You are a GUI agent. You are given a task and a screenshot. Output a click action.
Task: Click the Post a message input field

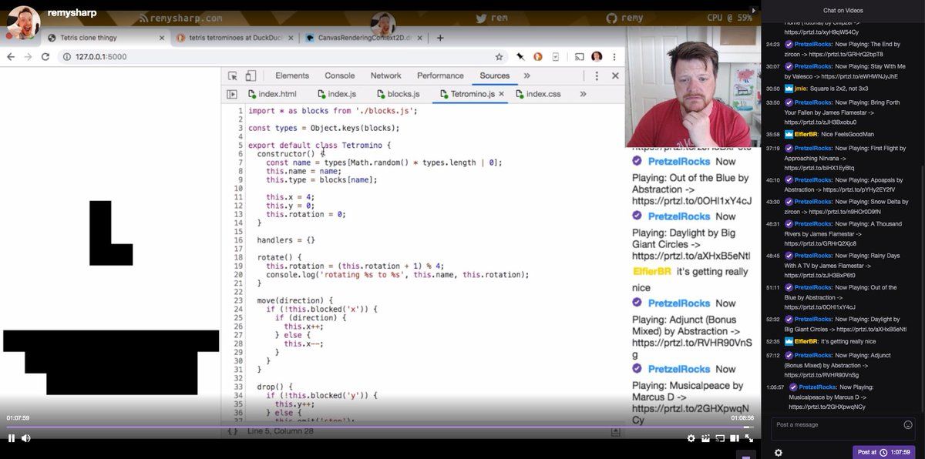836,425
